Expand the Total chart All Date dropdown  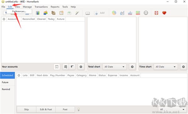click(x=114, y=67)
